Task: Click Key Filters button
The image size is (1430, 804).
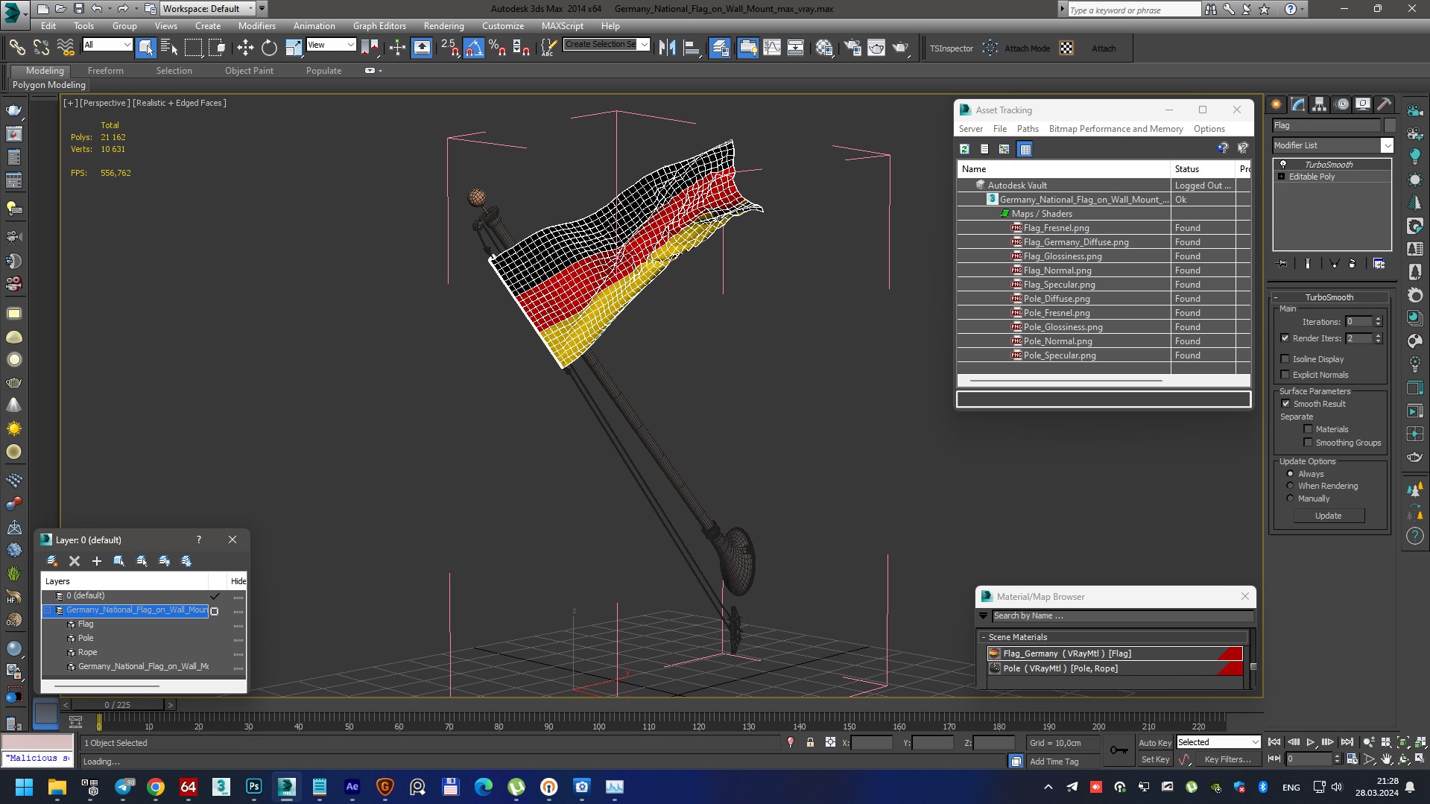Action: point(1227,759)
